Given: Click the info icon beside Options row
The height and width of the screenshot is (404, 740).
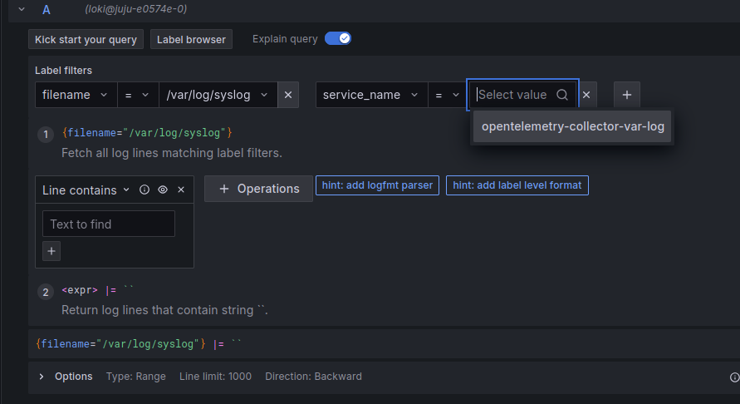Looking at the screenshot, I should point(734,377).
